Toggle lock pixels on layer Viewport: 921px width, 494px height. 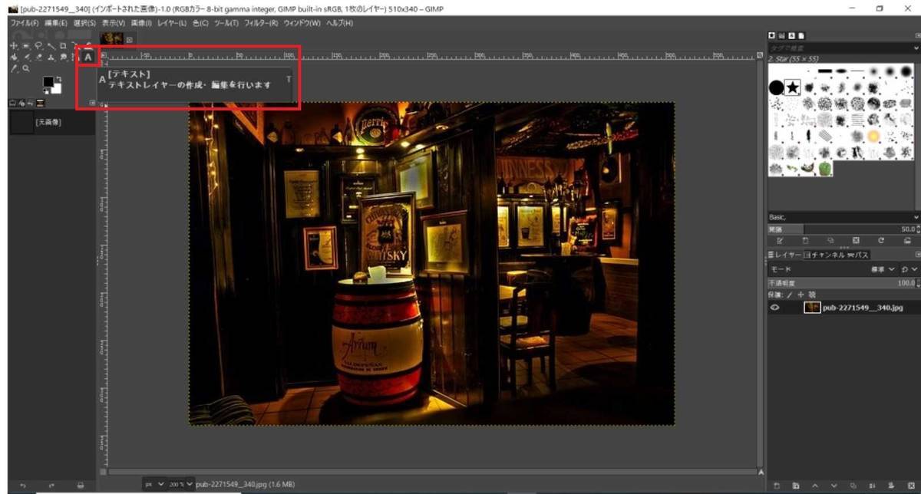click(789, 295)
